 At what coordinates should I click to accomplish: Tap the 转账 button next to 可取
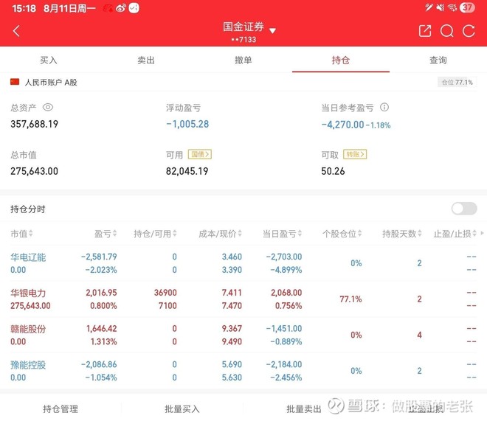click(355, 154)
